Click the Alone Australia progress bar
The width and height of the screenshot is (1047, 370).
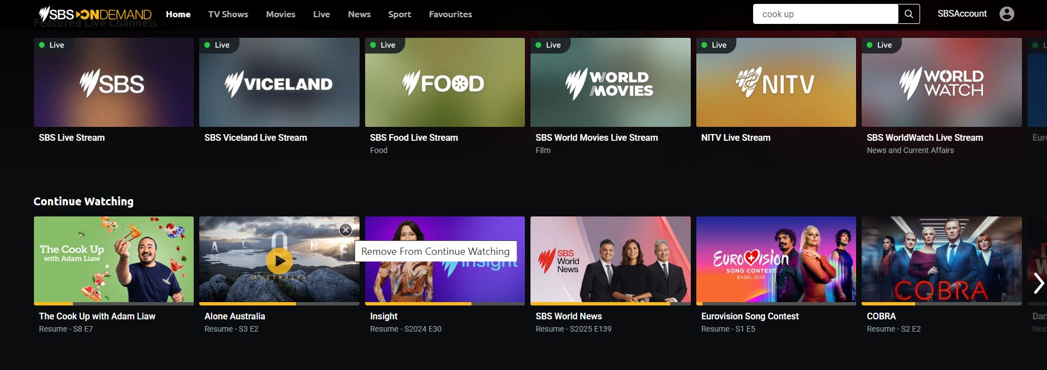[x=279, y=304]
